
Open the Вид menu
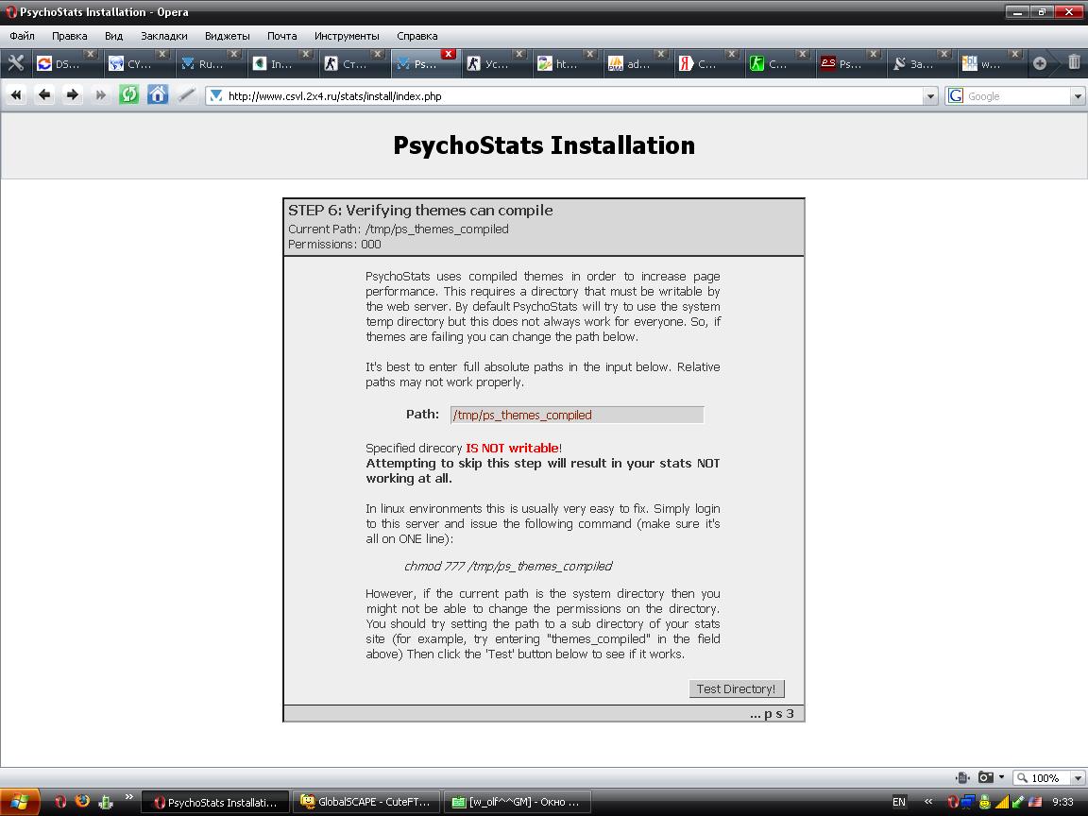(x=113, y=36)
